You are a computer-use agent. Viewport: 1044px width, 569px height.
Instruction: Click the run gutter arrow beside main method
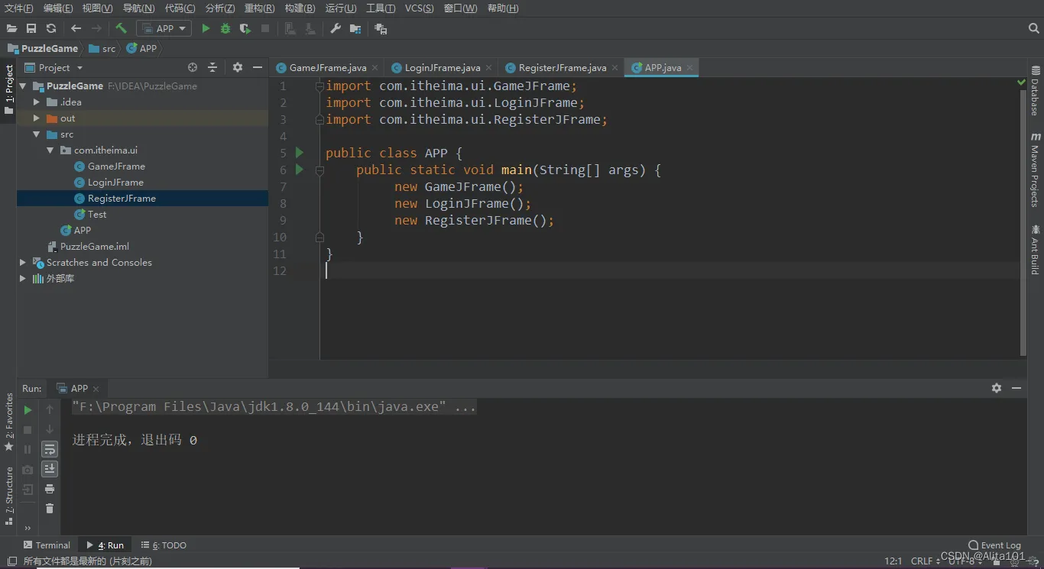click(300, 170)
